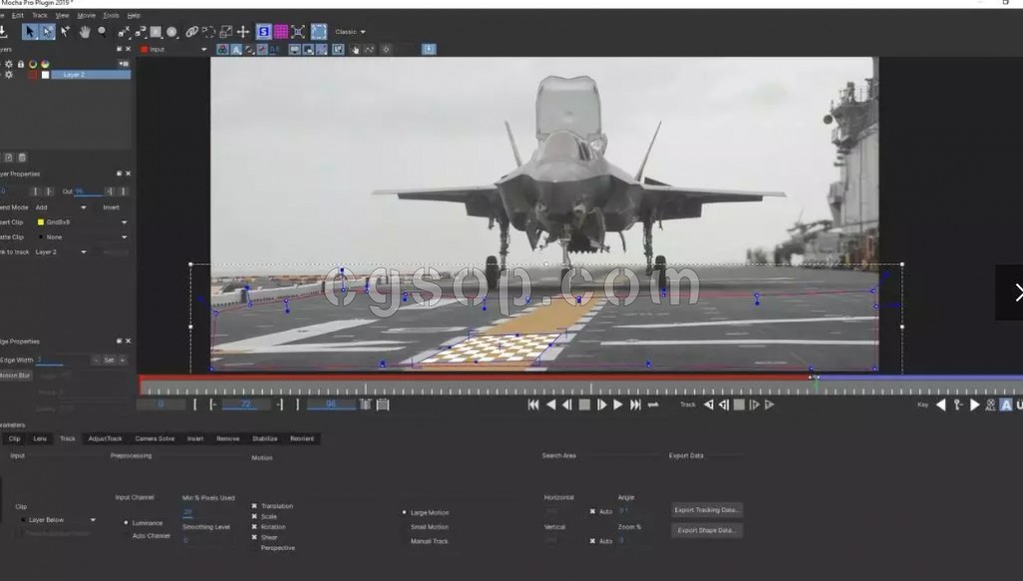Switch to the Camera Solve tab
The image size is (1023, 581).
(x=155, y=439)
